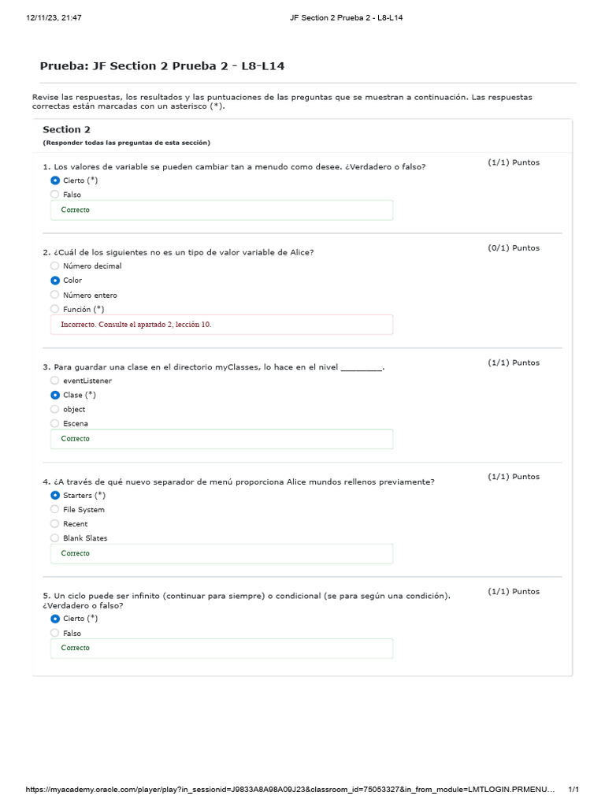Select 'Función' radio in question 2
Screen dimensions: 605x807
(55, 309)
